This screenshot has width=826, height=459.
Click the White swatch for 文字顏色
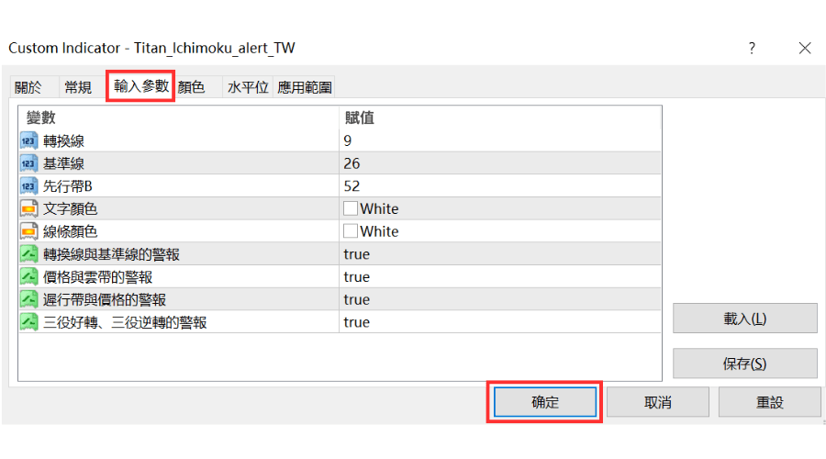coord(351,209)
